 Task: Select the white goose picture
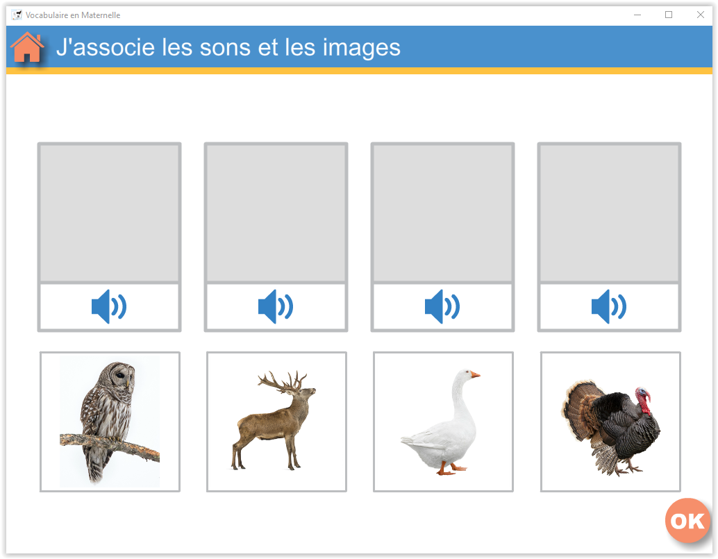[x=443, y=422]
